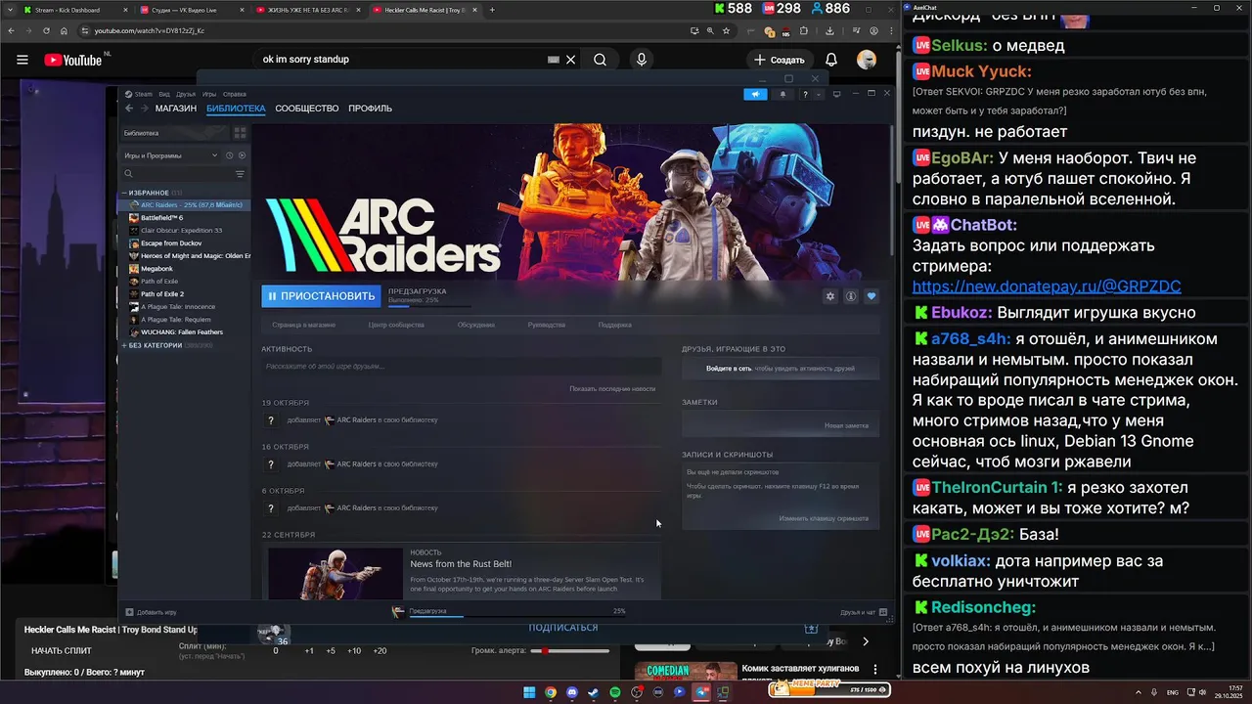This screenshot has width=1252, height=704.
Task: Click the YouTube Создать button
Action: pos(780,60)
